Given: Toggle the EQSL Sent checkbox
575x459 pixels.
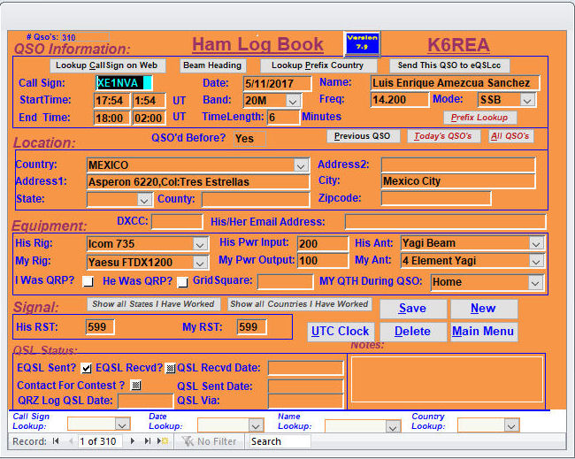Looking at the screenshot, I should click(x=87, y=368).
